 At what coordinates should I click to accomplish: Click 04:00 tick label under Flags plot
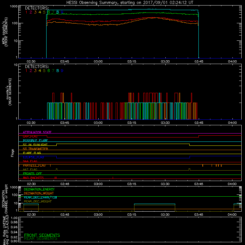tap(232, 184)
